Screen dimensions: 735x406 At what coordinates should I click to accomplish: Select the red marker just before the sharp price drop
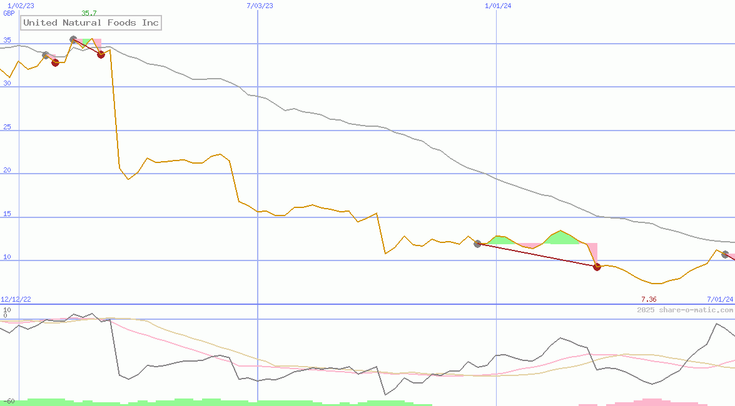point(101,54)
